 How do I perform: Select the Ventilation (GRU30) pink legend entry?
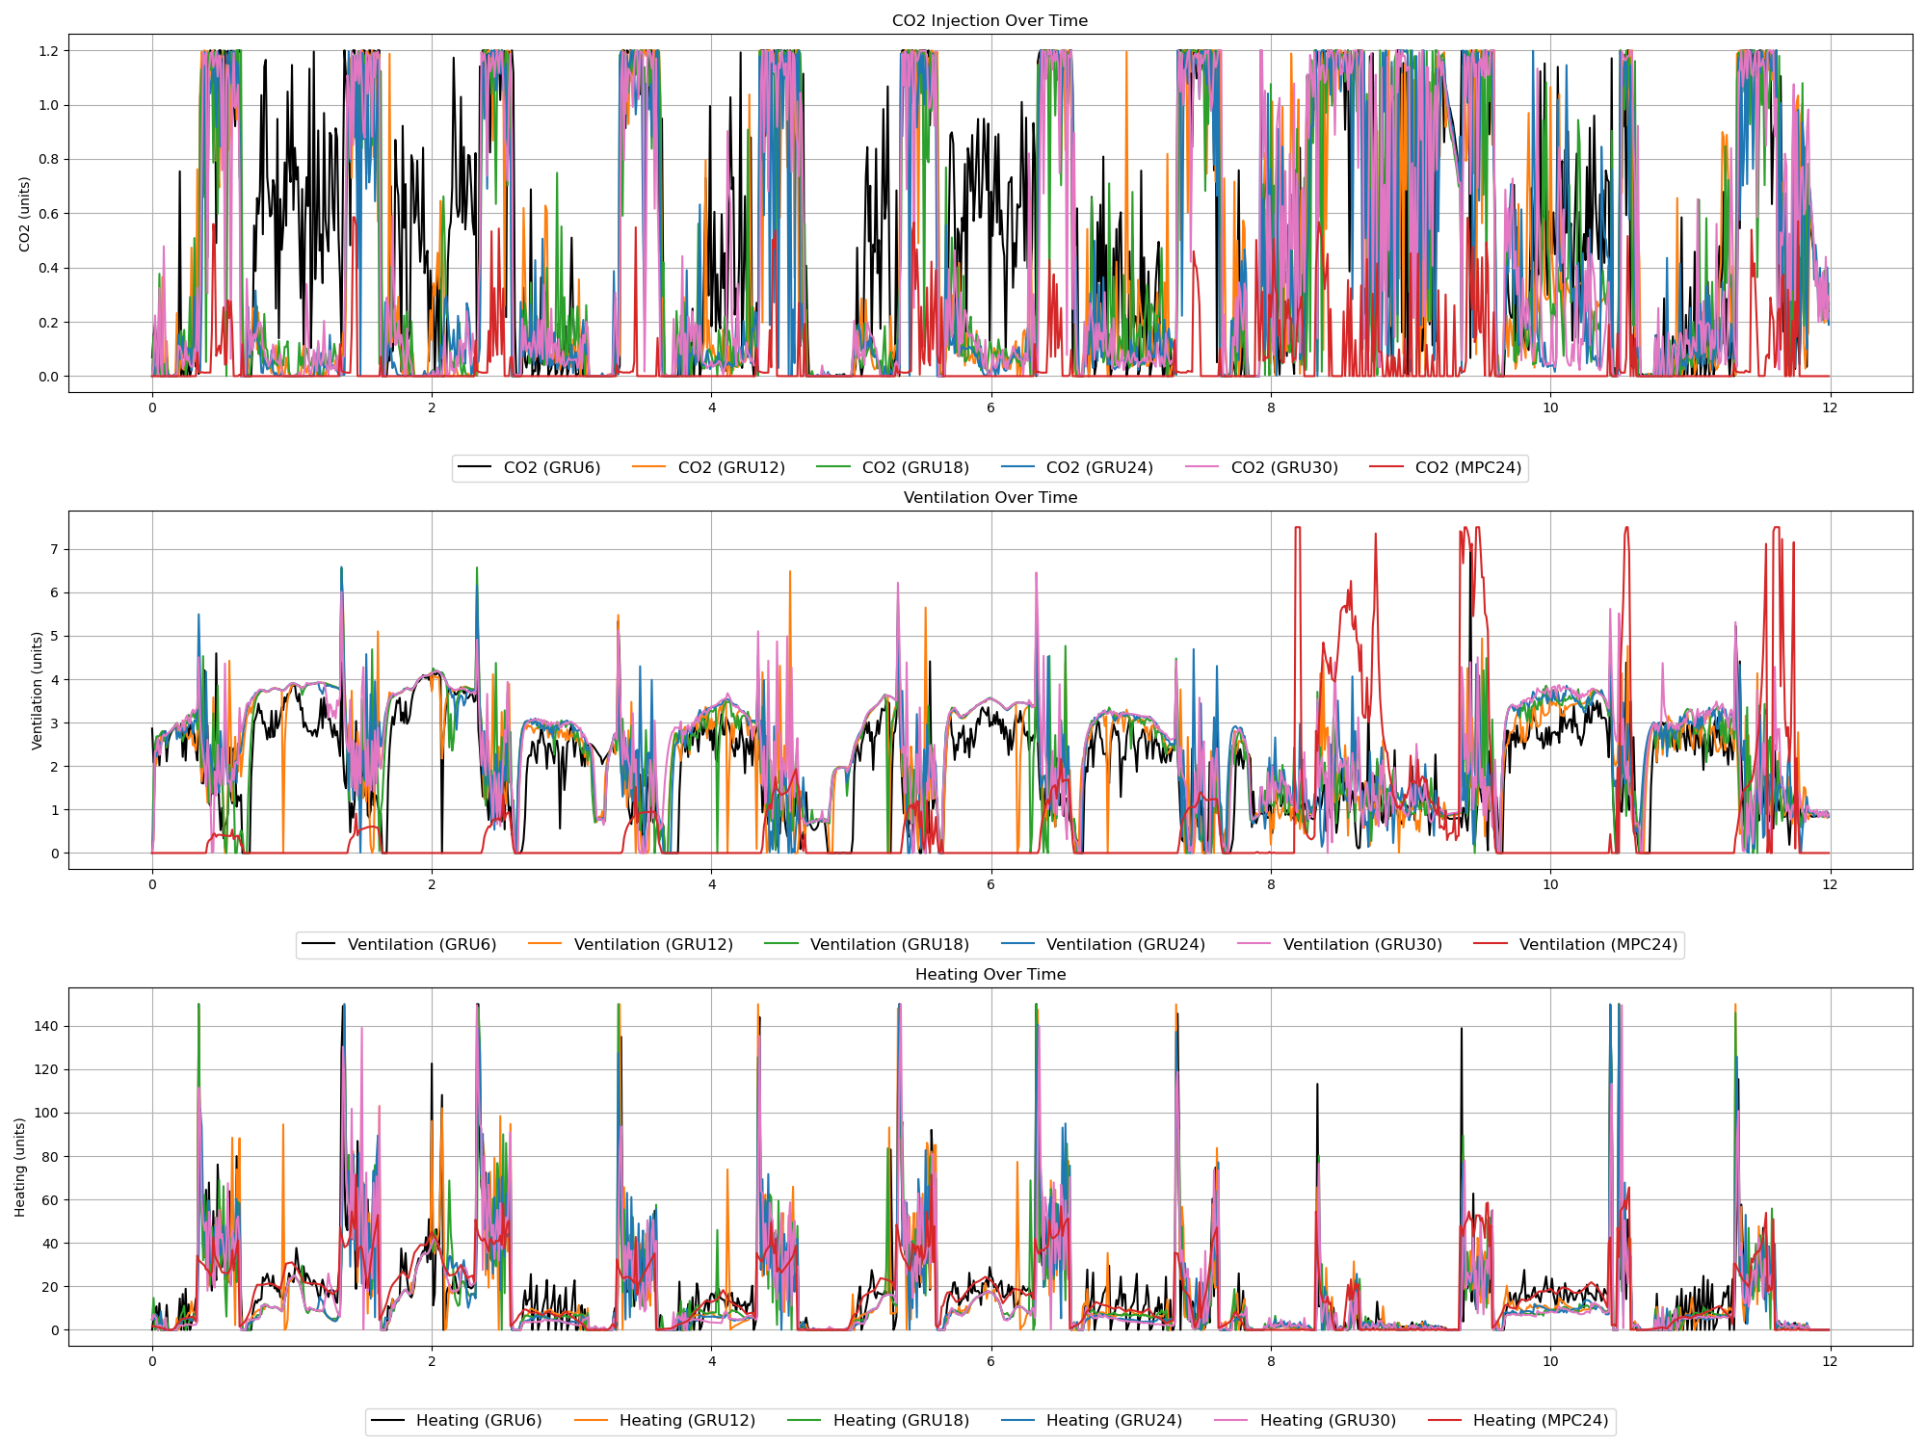[x=1361, y=945]
